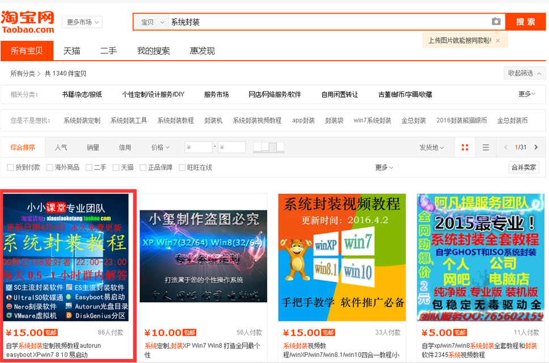Search suggestion 封装袋
The width and height of the screenshot is (549, 363).
pyautogui.click(x=334, y=121)
